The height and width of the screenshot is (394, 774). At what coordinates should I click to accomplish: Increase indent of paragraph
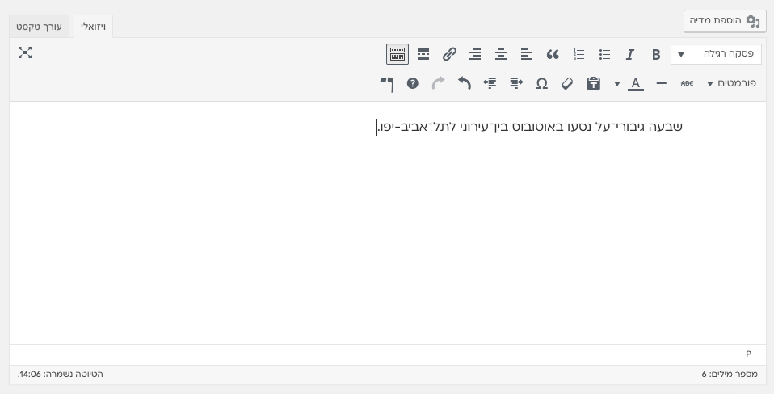tap(490, 83)
